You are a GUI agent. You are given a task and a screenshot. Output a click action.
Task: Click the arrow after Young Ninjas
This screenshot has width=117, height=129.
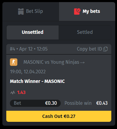(82, 63)
